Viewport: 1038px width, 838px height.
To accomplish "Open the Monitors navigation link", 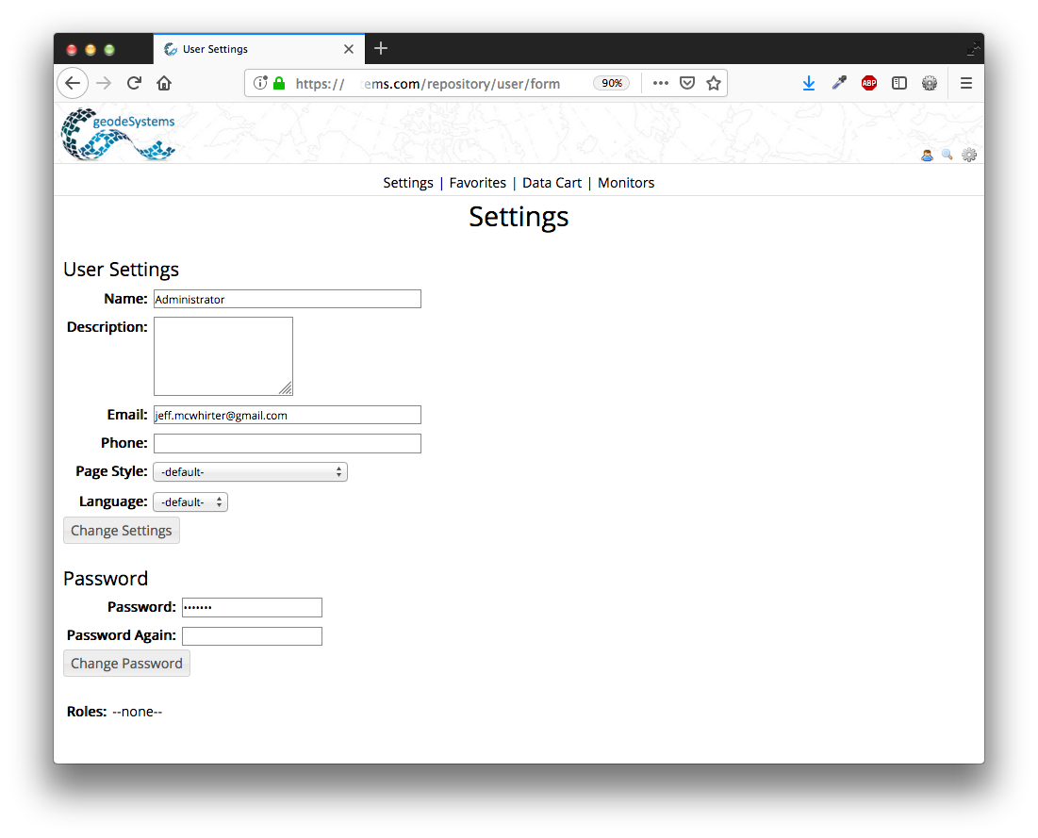I will pyautogui.click(x=626, y=183).
